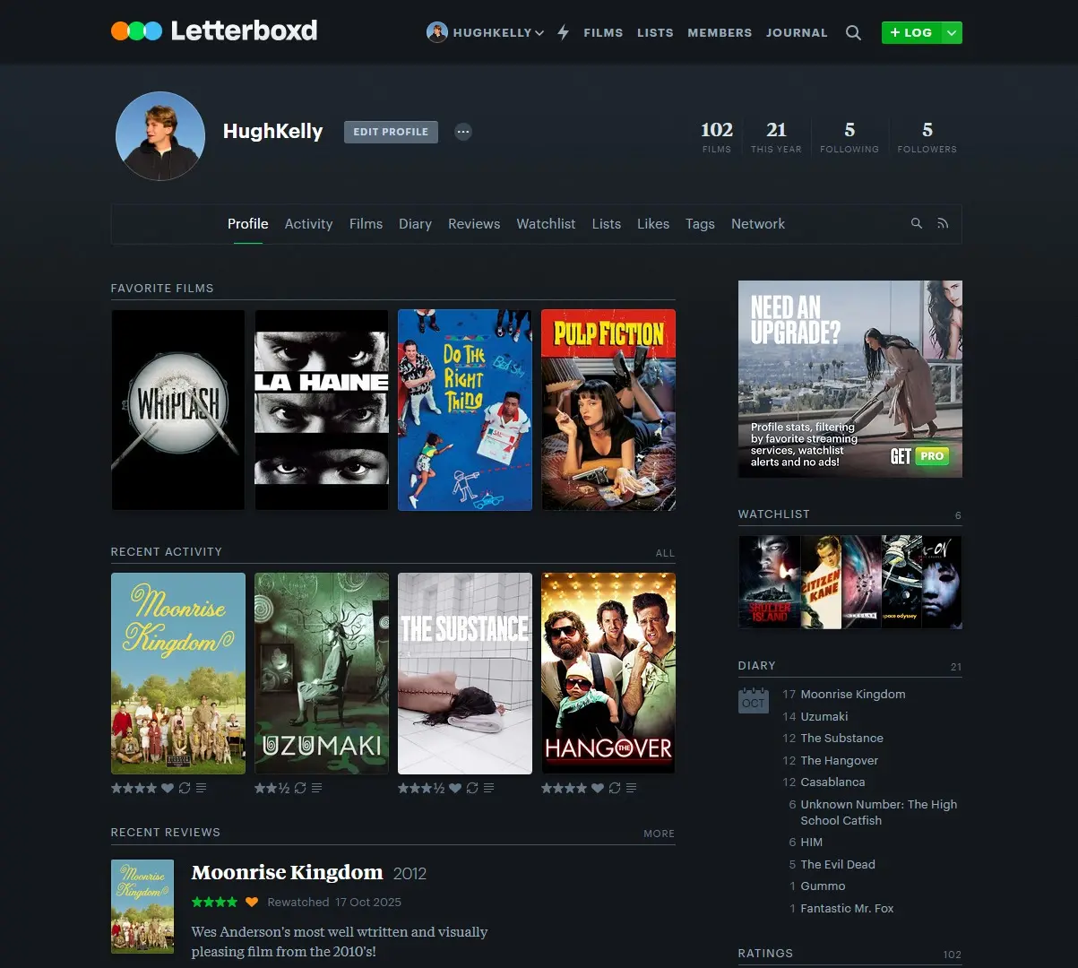Click the HughKelly avatar in the navigation bar
The image size is (1078, 968).
point(436,32)
